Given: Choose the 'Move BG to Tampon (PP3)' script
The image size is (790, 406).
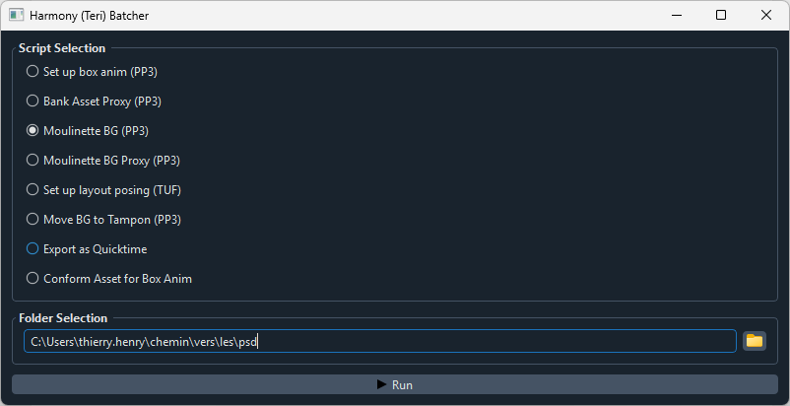Looking at the screenshot, I should 33,220.
